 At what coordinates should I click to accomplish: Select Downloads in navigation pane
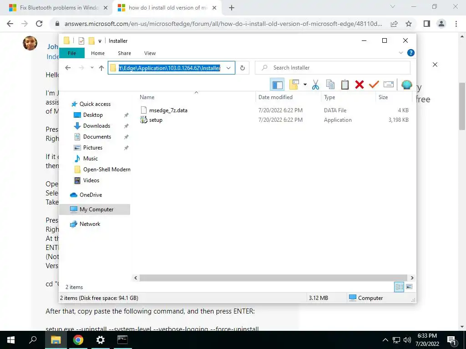(x=96, y=126)
